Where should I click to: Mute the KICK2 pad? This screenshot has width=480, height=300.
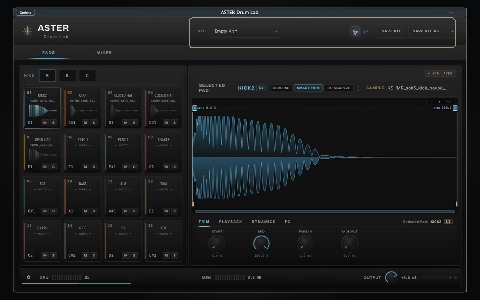click(x=45, y=122)
